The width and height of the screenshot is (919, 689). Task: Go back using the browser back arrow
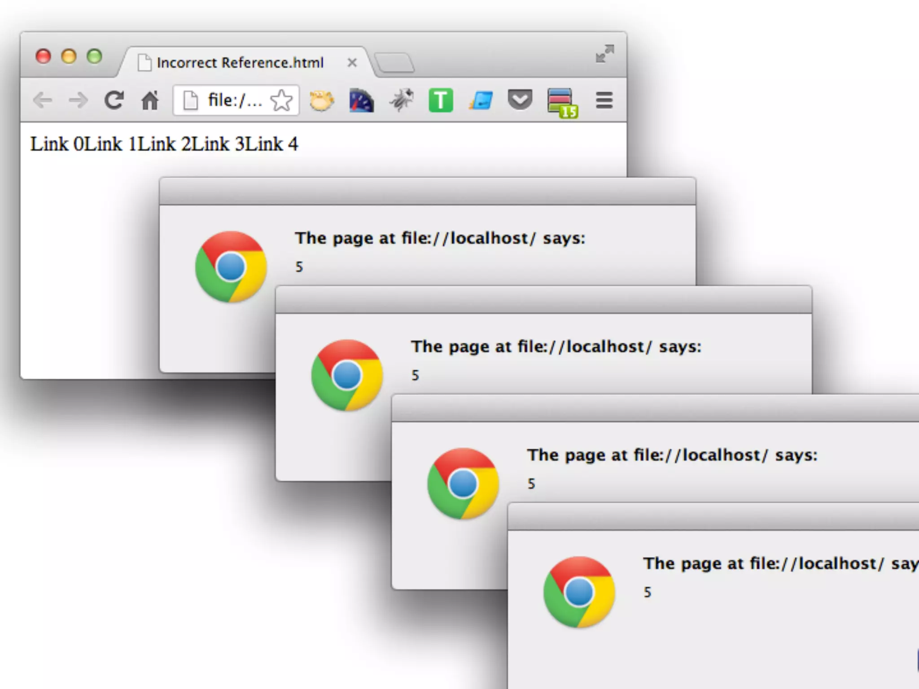click(x=43, y=100)
